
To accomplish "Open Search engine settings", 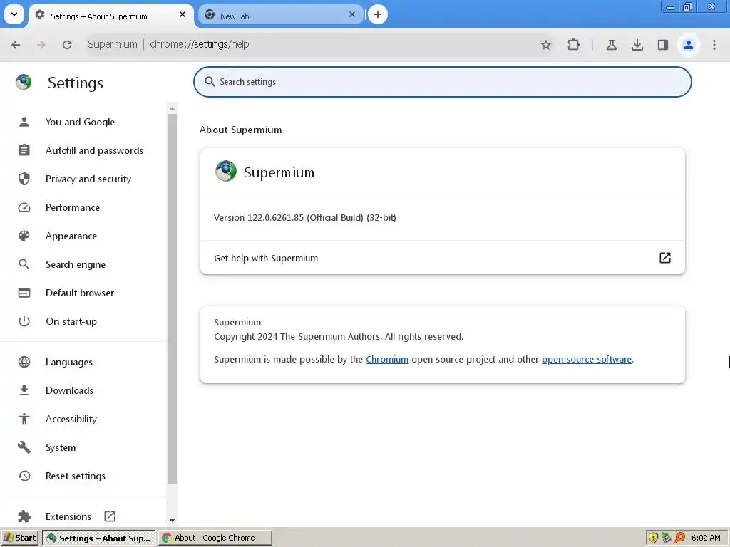I will pos(76,264).
